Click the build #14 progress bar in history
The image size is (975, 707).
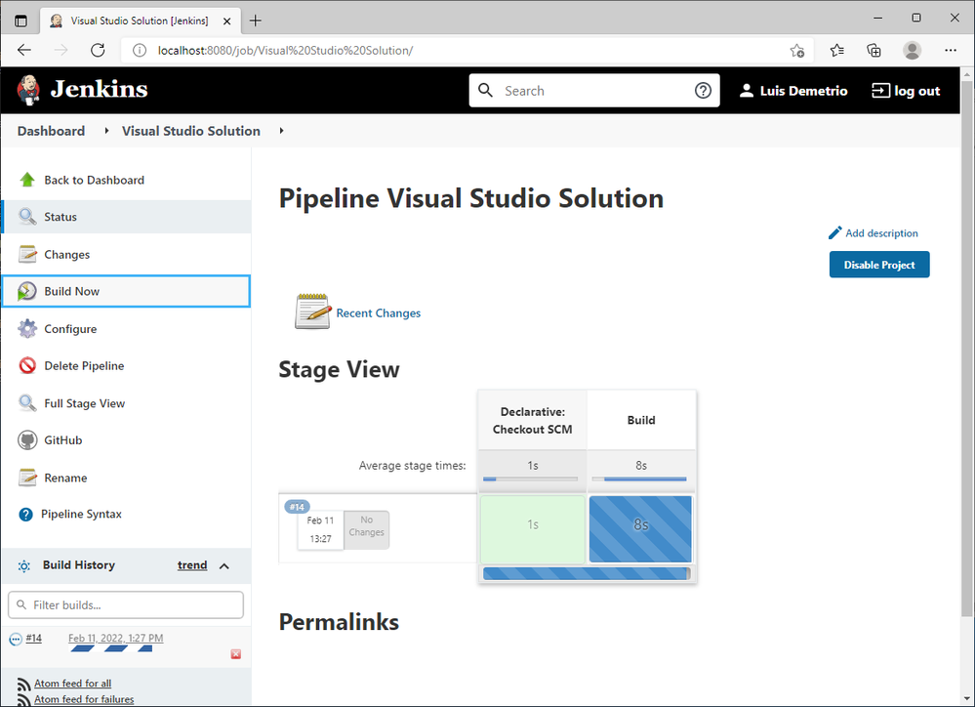click(x=111, y=648)
